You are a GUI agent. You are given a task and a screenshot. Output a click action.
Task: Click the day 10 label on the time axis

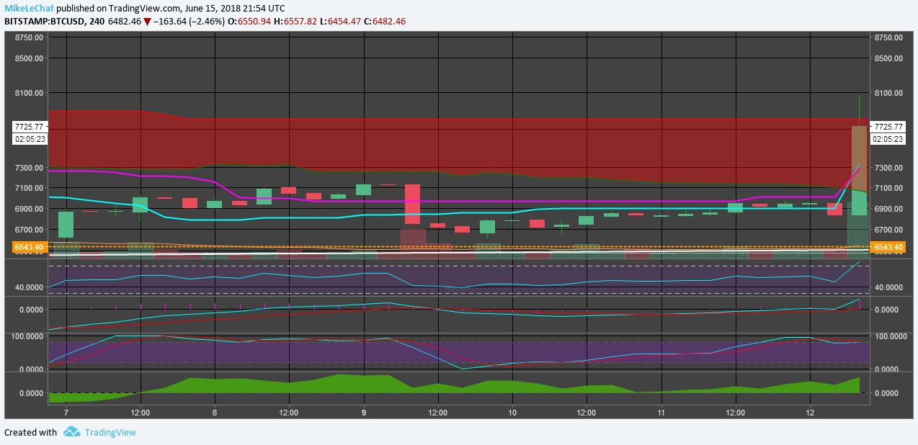pyautogui.click(x=512, y=413)
